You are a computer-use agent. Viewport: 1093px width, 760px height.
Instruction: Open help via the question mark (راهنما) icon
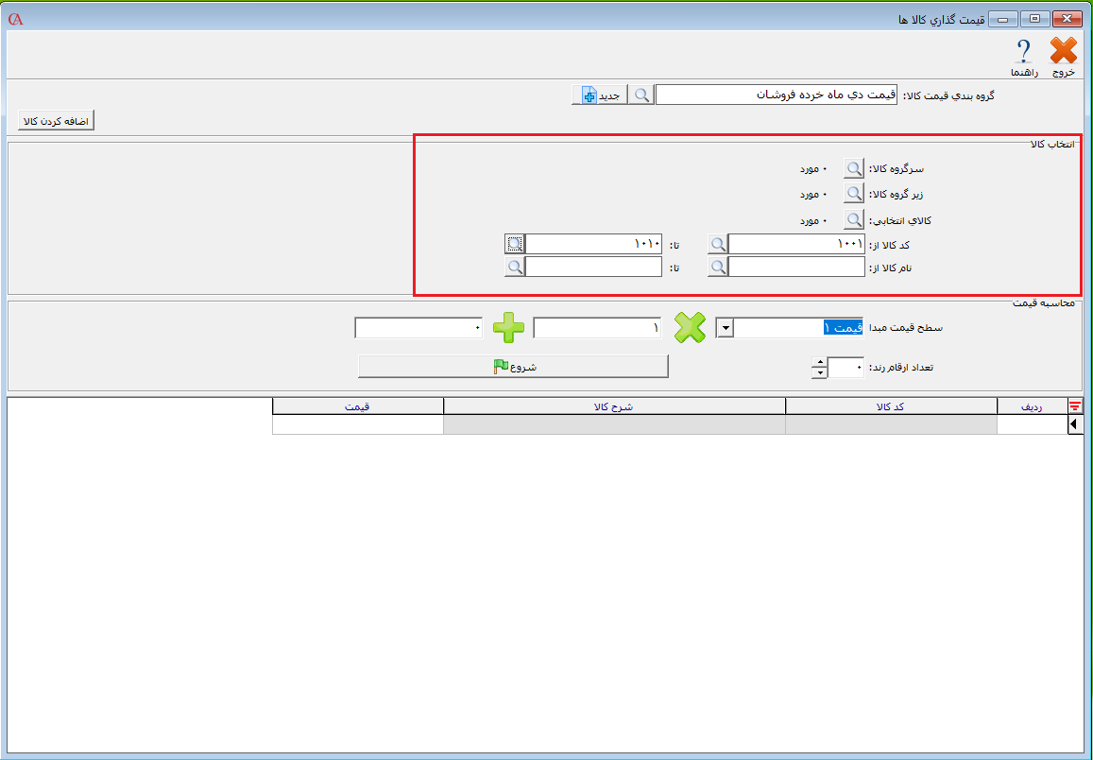click(1023, 52)
